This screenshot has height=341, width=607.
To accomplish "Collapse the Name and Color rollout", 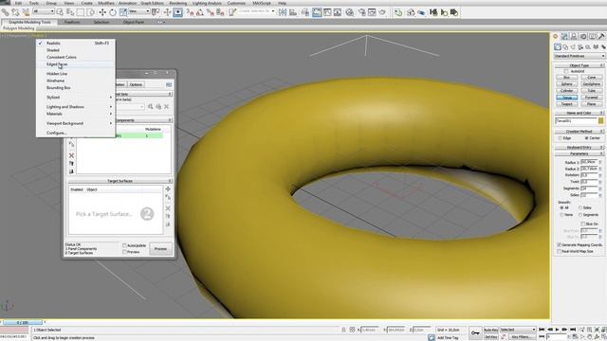I will pyautogui.click(x=579, y=114).
